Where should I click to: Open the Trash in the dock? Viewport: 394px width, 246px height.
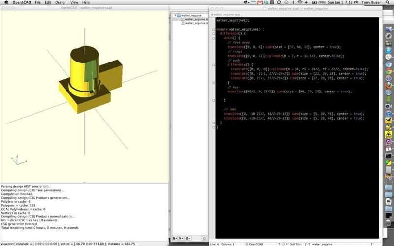(x=388, y=222)
